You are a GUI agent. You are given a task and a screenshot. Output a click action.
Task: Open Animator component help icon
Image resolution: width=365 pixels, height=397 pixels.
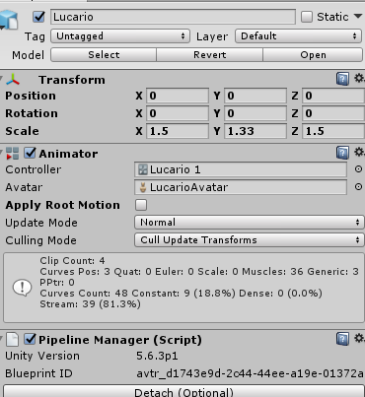pos(342,153)
